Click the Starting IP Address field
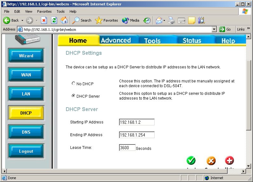This screenshot has height=182, width=253. pos(137,122)
